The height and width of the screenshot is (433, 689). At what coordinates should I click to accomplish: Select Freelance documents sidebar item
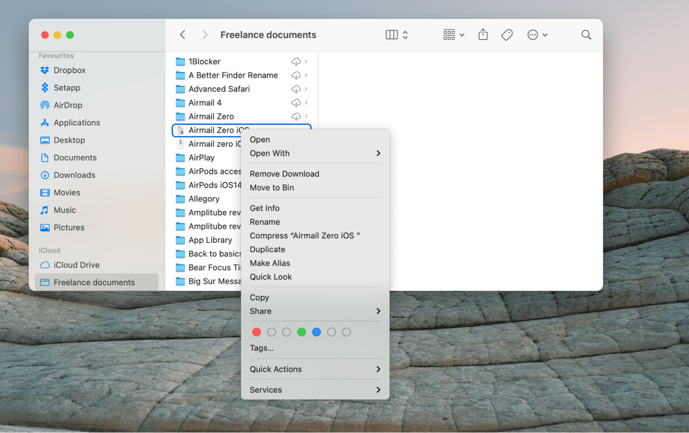(x=96, y=282)
